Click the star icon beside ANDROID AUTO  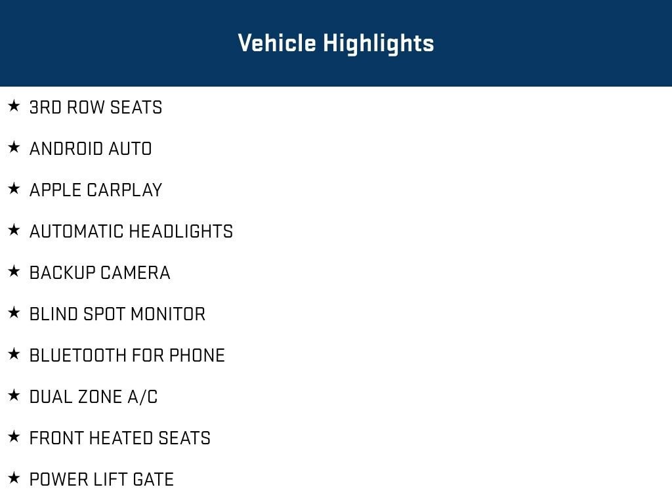tap(14, 148)
